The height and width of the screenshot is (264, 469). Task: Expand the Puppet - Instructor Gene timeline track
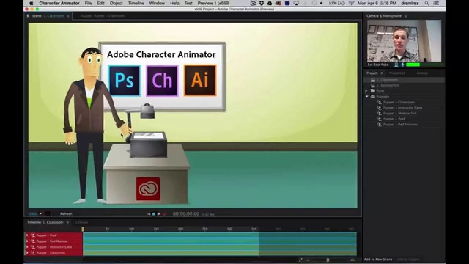(27, 247)
